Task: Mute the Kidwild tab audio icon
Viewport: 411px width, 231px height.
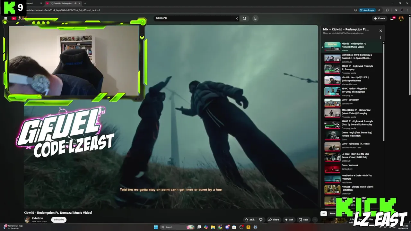Action: (x=75, y=3)
